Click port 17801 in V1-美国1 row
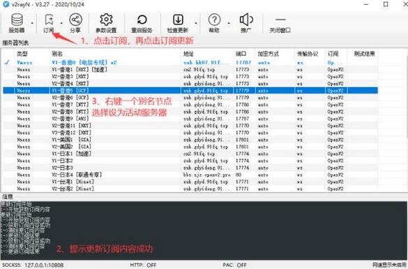The height and width of the screenshot is (269, 408). [242, 139]
